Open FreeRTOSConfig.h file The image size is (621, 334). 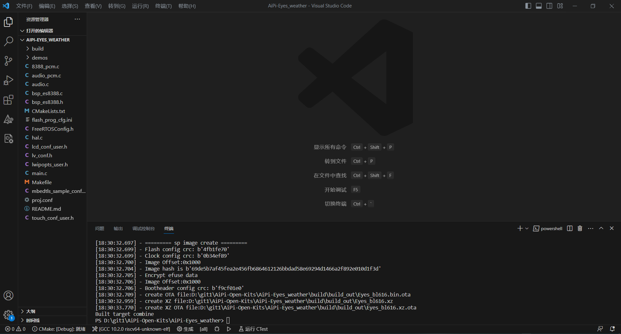coord(53,129)
